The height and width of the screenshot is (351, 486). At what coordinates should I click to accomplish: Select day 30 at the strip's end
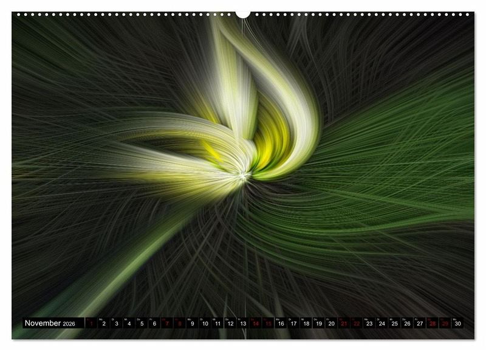pyautogui.click(x=457, y=324)
